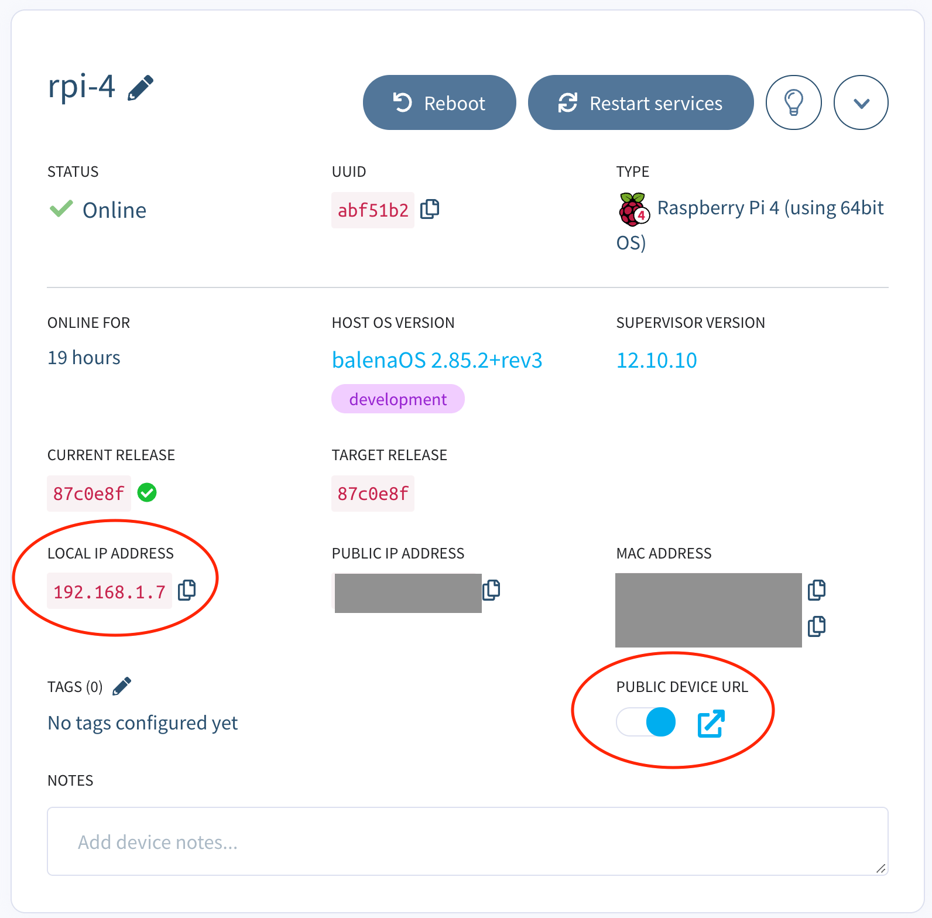Screen dimensions: 932x918
Task: Click the Reboot button
Action: pos(439,103)
